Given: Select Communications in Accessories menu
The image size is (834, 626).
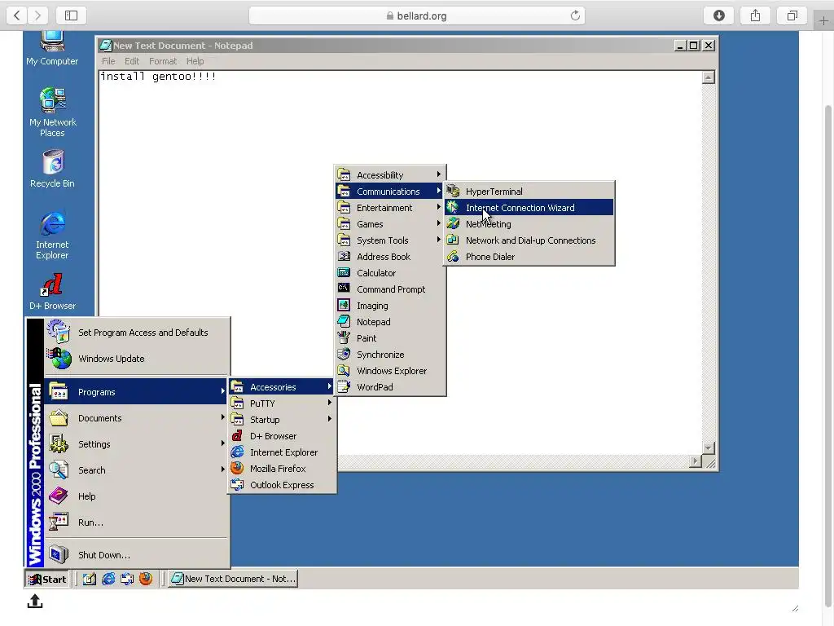Looking at the screenshot, I should (x=390, y=191).
